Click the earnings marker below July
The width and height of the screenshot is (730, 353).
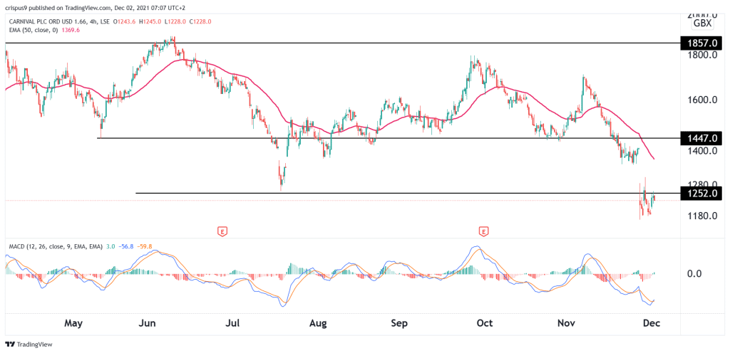click(222, 231)
